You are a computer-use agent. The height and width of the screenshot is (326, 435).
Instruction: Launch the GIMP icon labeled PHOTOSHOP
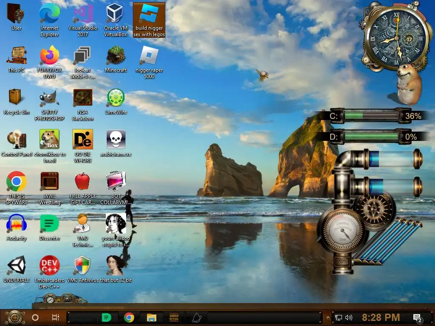click(x=49, y=104)
